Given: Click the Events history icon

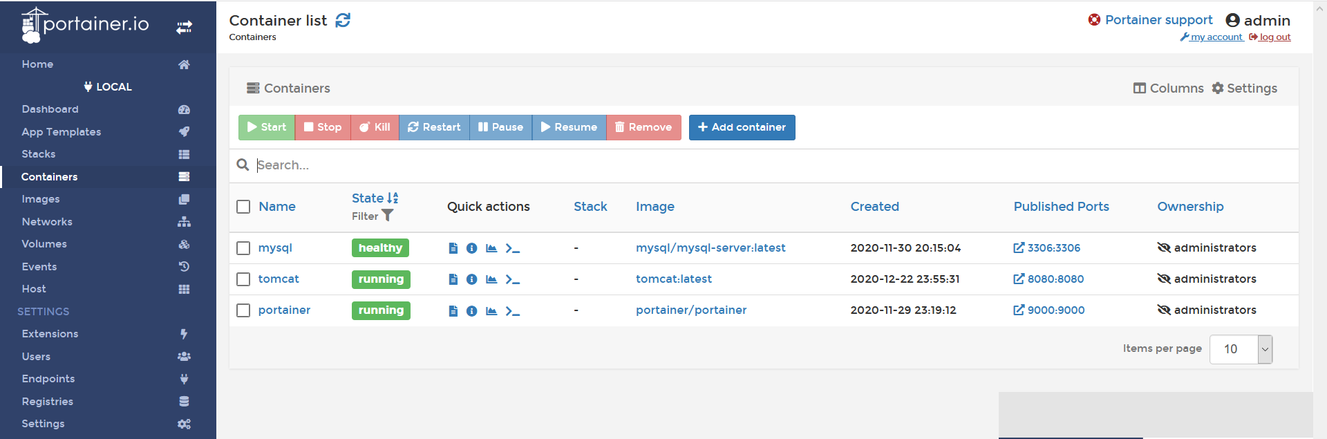Looking at the screenshot, I should [x=184, y=266].
